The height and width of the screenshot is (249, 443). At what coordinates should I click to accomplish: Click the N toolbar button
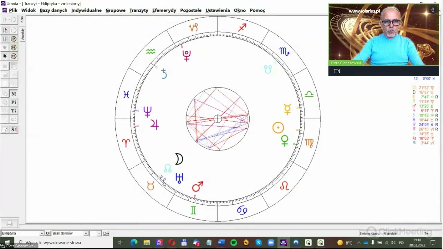pos(13,94)
